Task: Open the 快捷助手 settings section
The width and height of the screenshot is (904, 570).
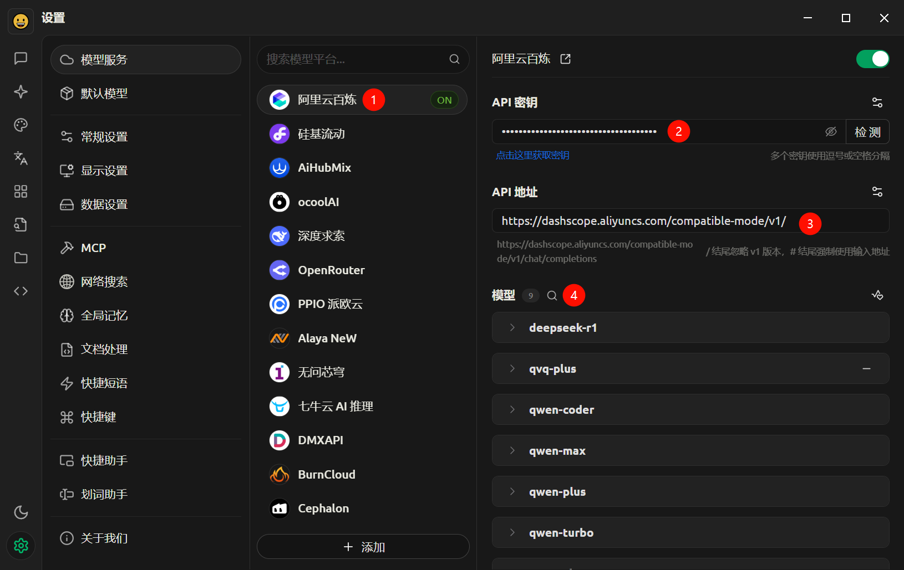Action: click(146, 460)
